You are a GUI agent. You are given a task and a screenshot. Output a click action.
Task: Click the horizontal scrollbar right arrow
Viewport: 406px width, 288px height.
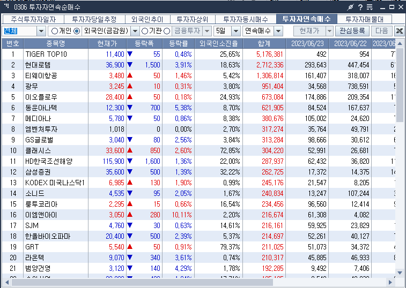390,282
